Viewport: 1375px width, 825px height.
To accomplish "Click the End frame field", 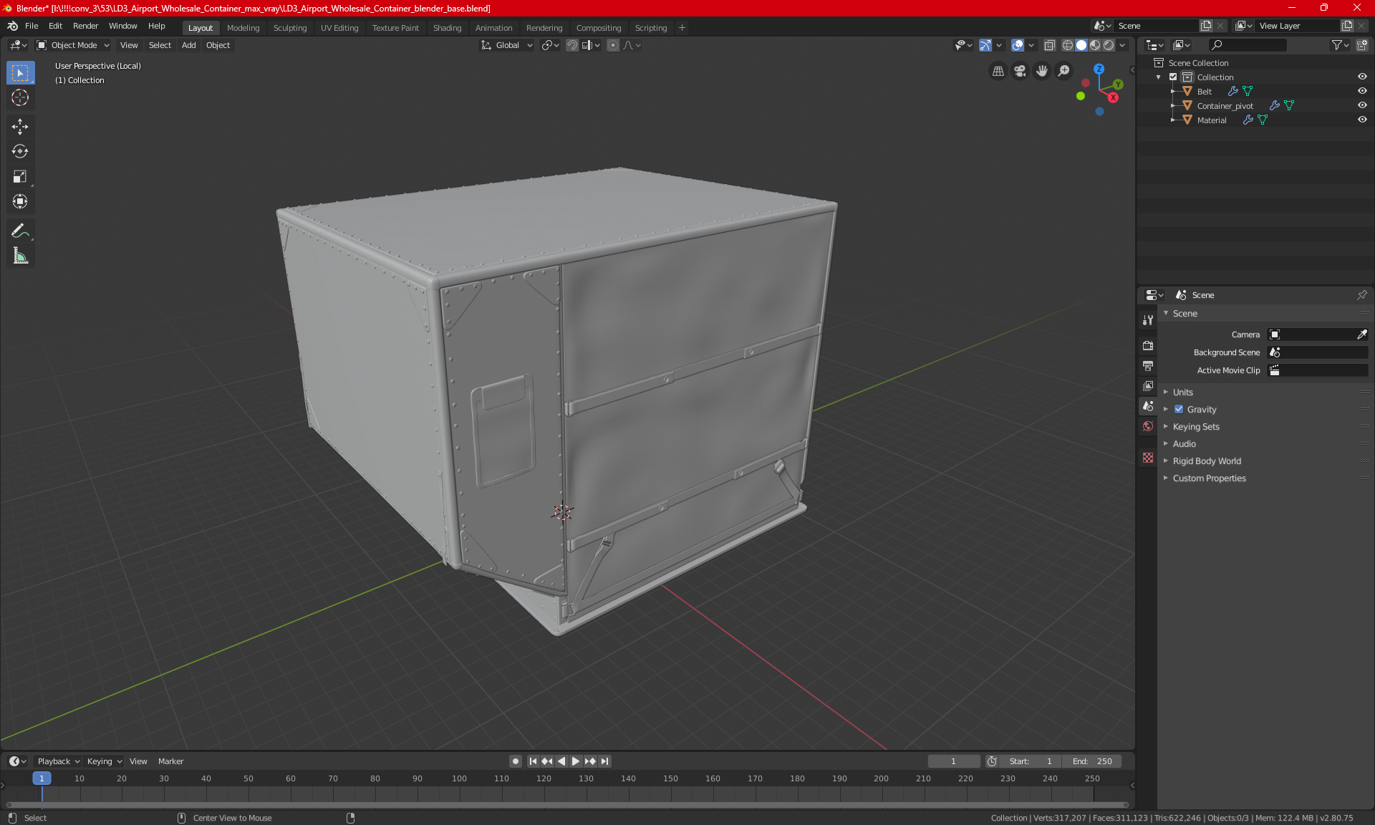I will point(1092,761).
